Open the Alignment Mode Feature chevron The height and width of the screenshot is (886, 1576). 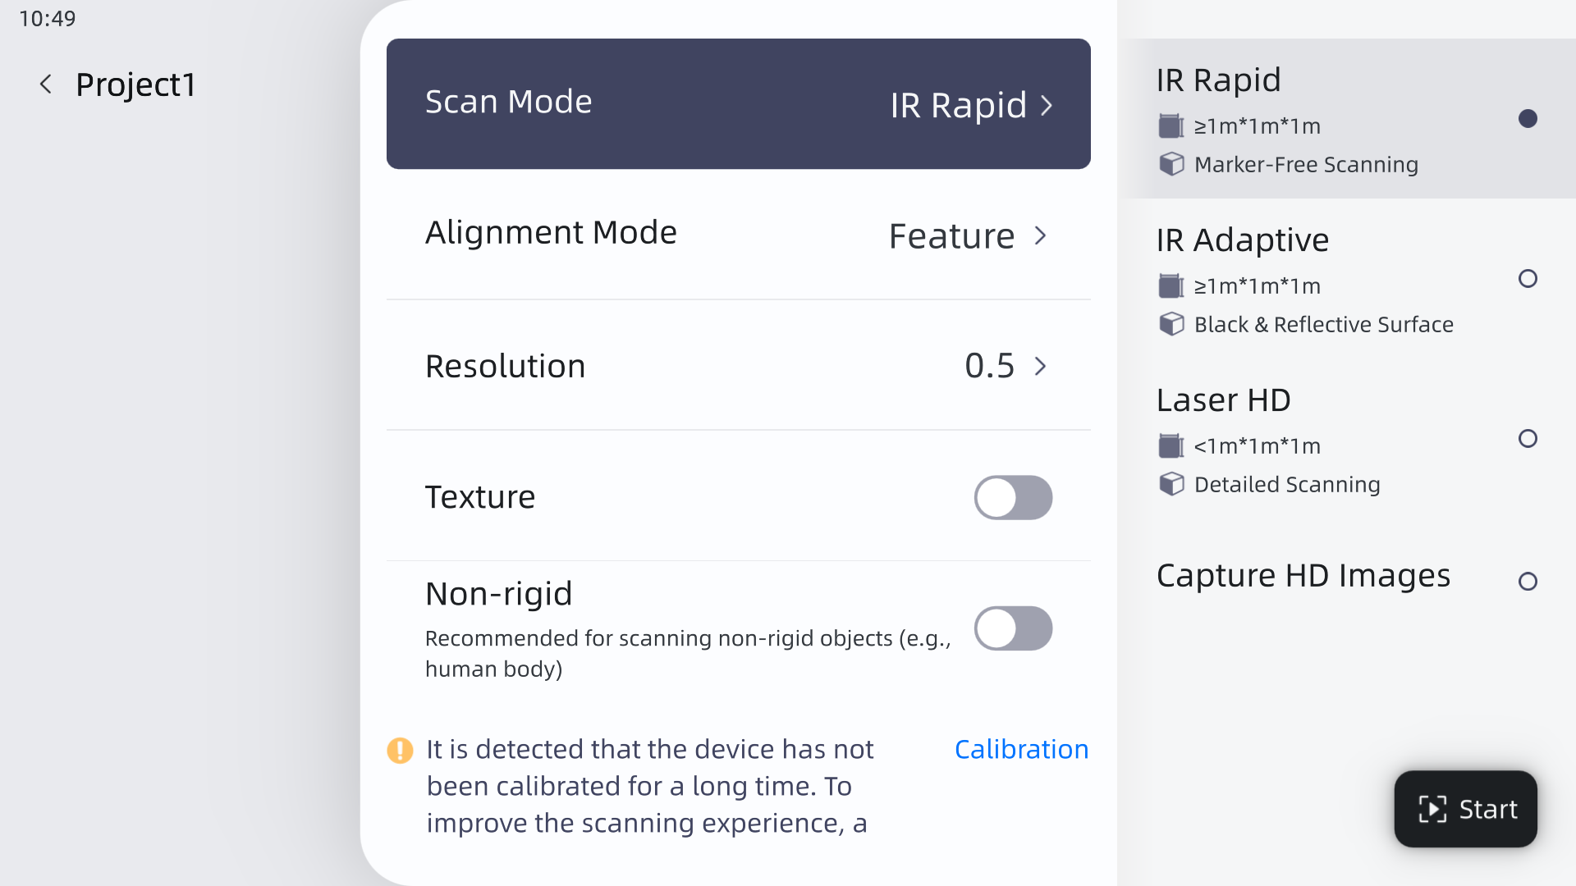pyautogui.click(x=1041, y=236)
